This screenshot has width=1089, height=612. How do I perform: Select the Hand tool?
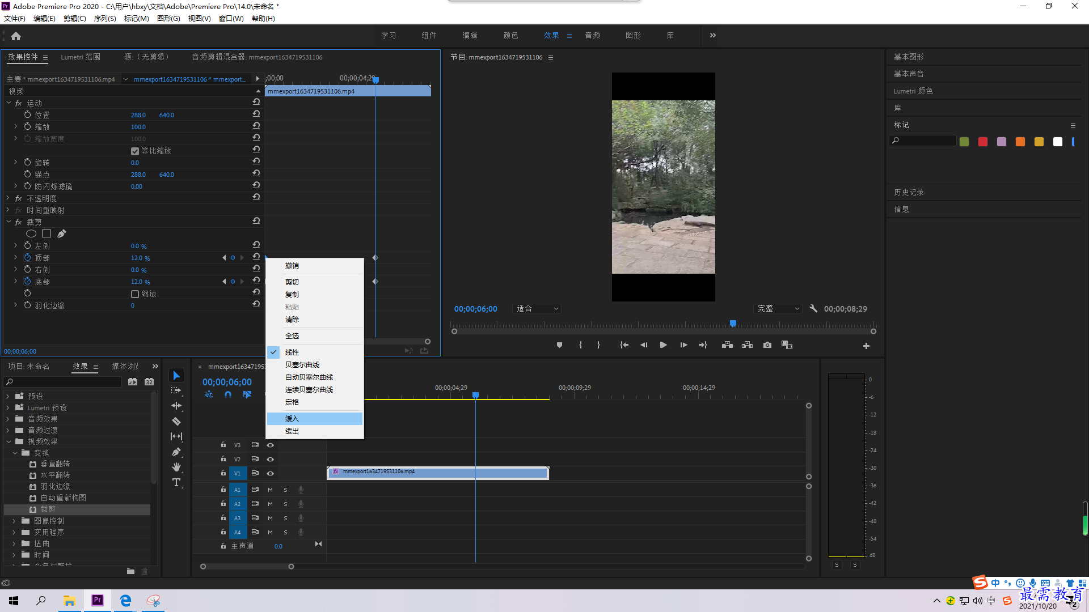[176, 467]
